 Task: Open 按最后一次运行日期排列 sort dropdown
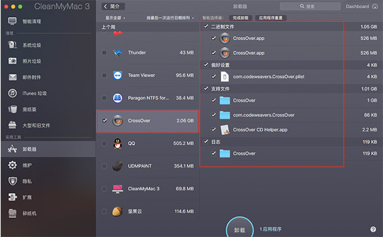(170, 18)
